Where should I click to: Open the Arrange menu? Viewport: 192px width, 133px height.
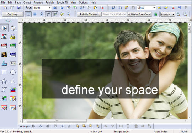click(x=38, y=2)
